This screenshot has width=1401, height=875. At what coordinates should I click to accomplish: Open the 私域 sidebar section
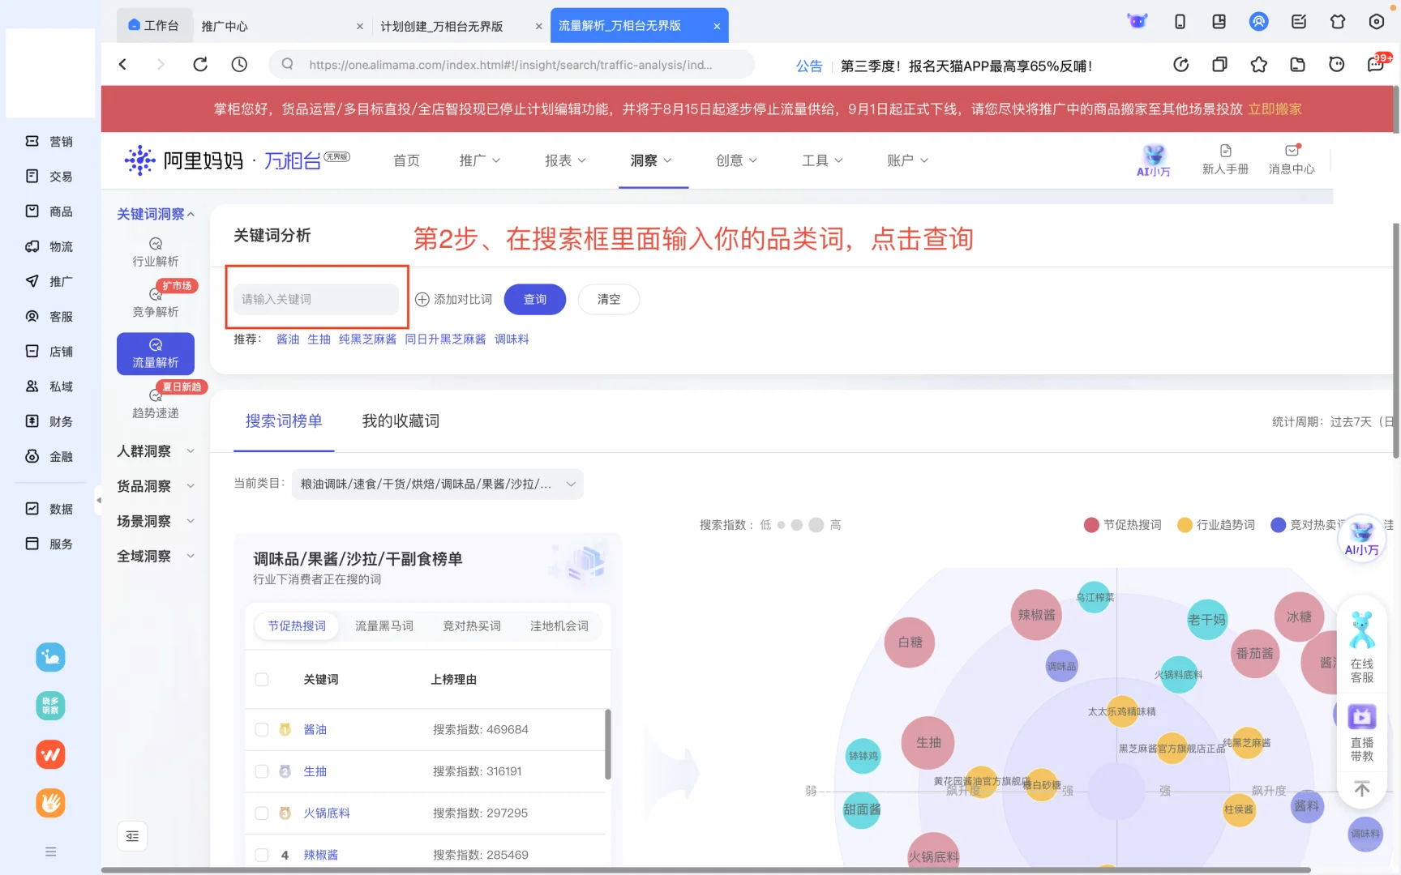coord(50,386)
